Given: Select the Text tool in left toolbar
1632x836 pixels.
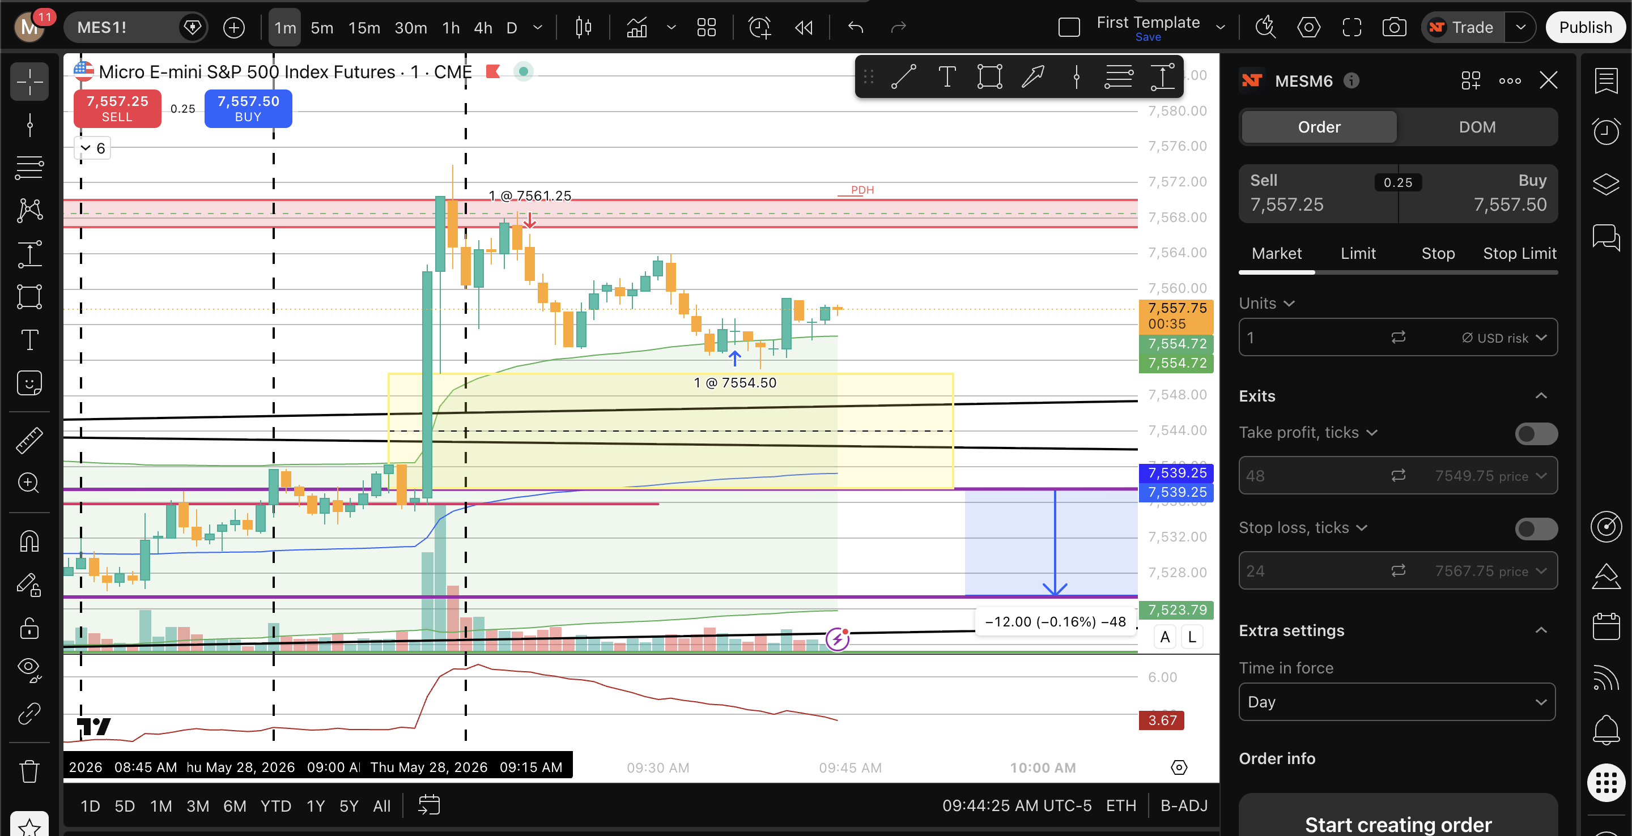Looking at the screenshot, I should [x=29, y=339].
